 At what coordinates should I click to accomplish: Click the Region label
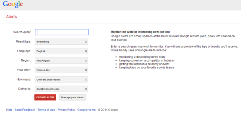click(x=26, y=61)
